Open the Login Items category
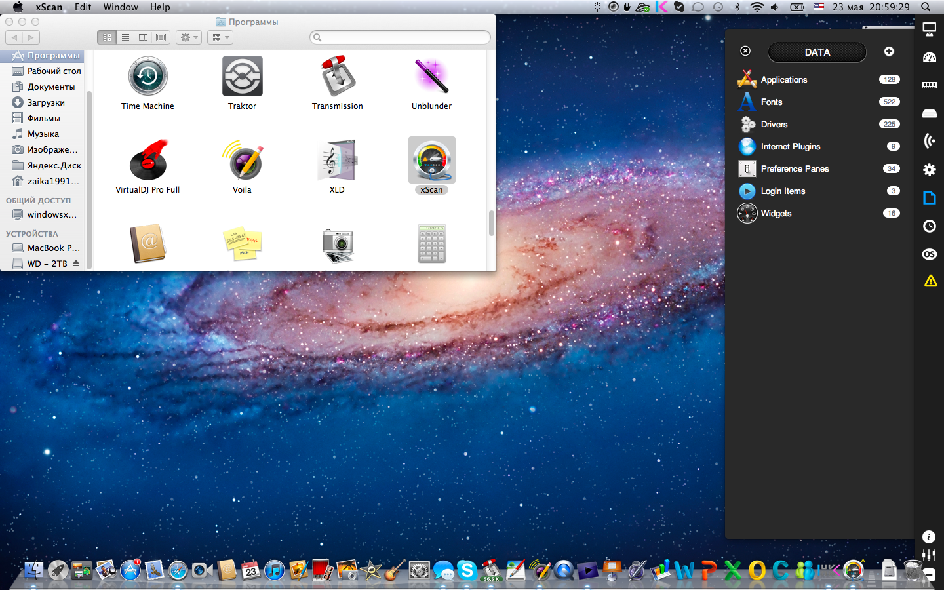Viewport: 944px width, 590px height. pyautogui.click(x=783, y=191)
